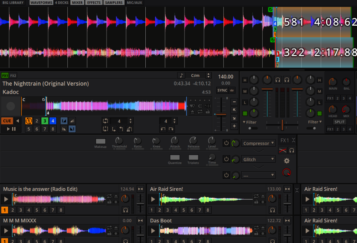The image size is (357, 243).
Task: Click the beatloop halve size icon
Action: click(x=130, y=122)
